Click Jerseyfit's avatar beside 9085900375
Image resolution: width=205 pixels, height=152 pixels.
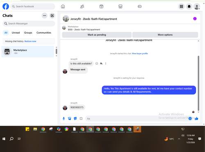(x=65, y=108)
